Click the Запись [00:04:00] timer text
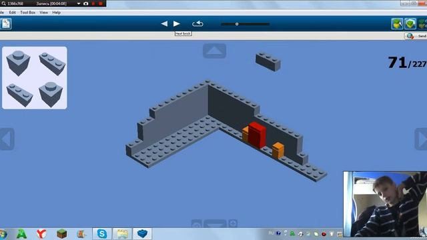 point(51,3)
